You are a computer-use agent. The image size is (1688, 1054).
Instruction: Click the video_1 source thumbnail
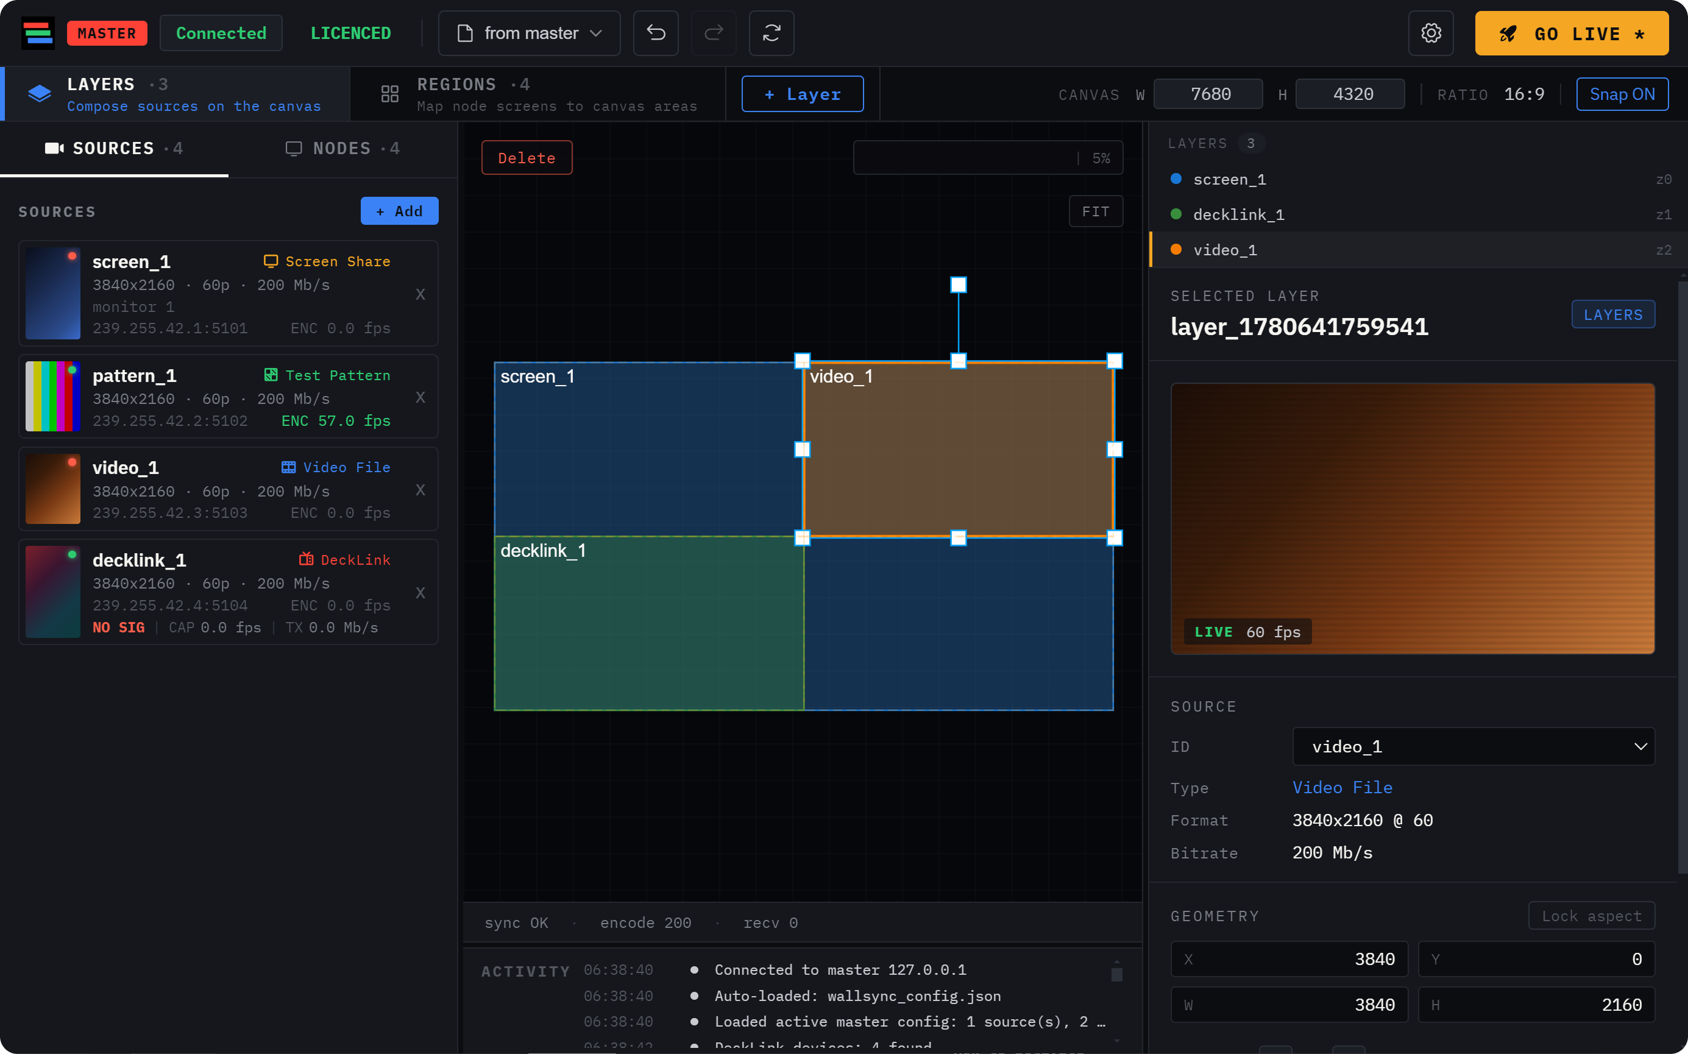(53, 489)
